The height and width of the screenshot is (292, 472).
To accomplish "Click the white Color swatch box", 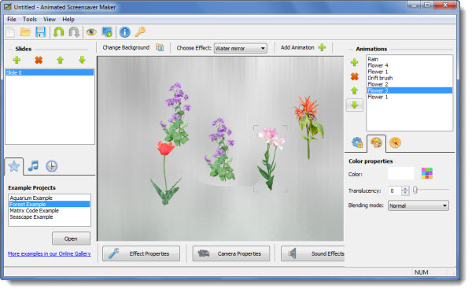I will coord(401,174).
